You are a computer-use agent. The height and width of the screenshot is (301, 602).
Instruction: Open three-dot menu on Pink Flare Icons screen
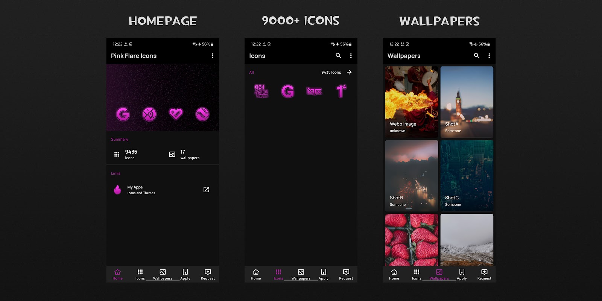tap(213, 56)
